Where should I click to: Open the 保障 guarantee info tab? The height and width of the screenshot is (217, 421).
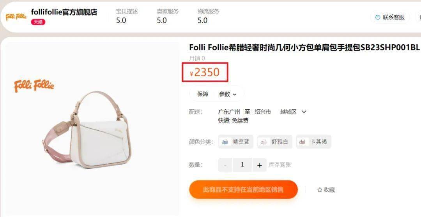203,94
